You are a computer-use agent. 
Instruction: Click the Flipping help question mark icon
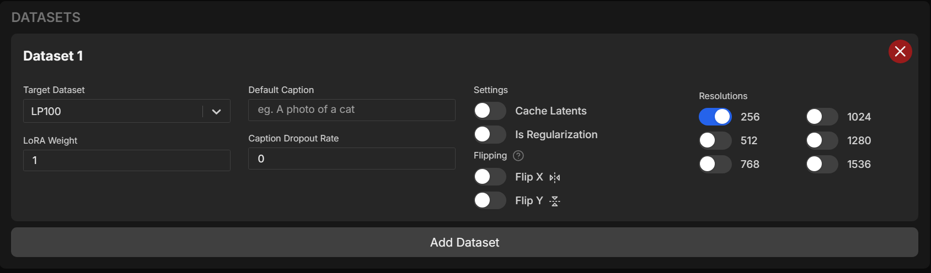click(x=518, y=156)
